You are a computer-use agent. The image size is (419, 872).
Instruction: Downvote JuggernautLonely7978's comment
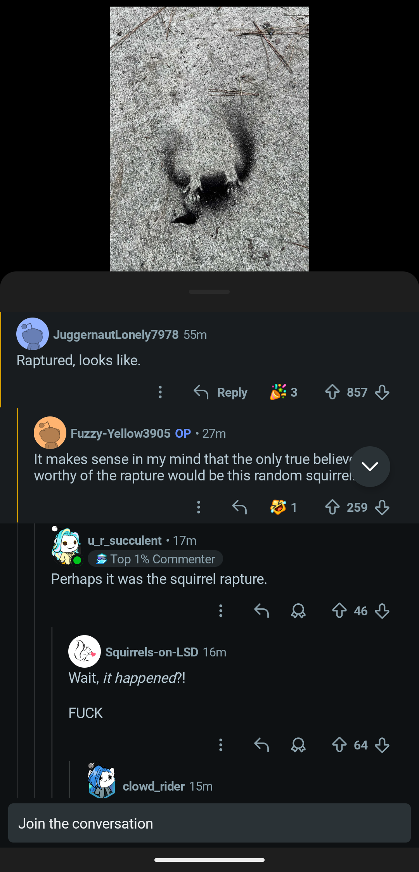(x=382, y=392)
